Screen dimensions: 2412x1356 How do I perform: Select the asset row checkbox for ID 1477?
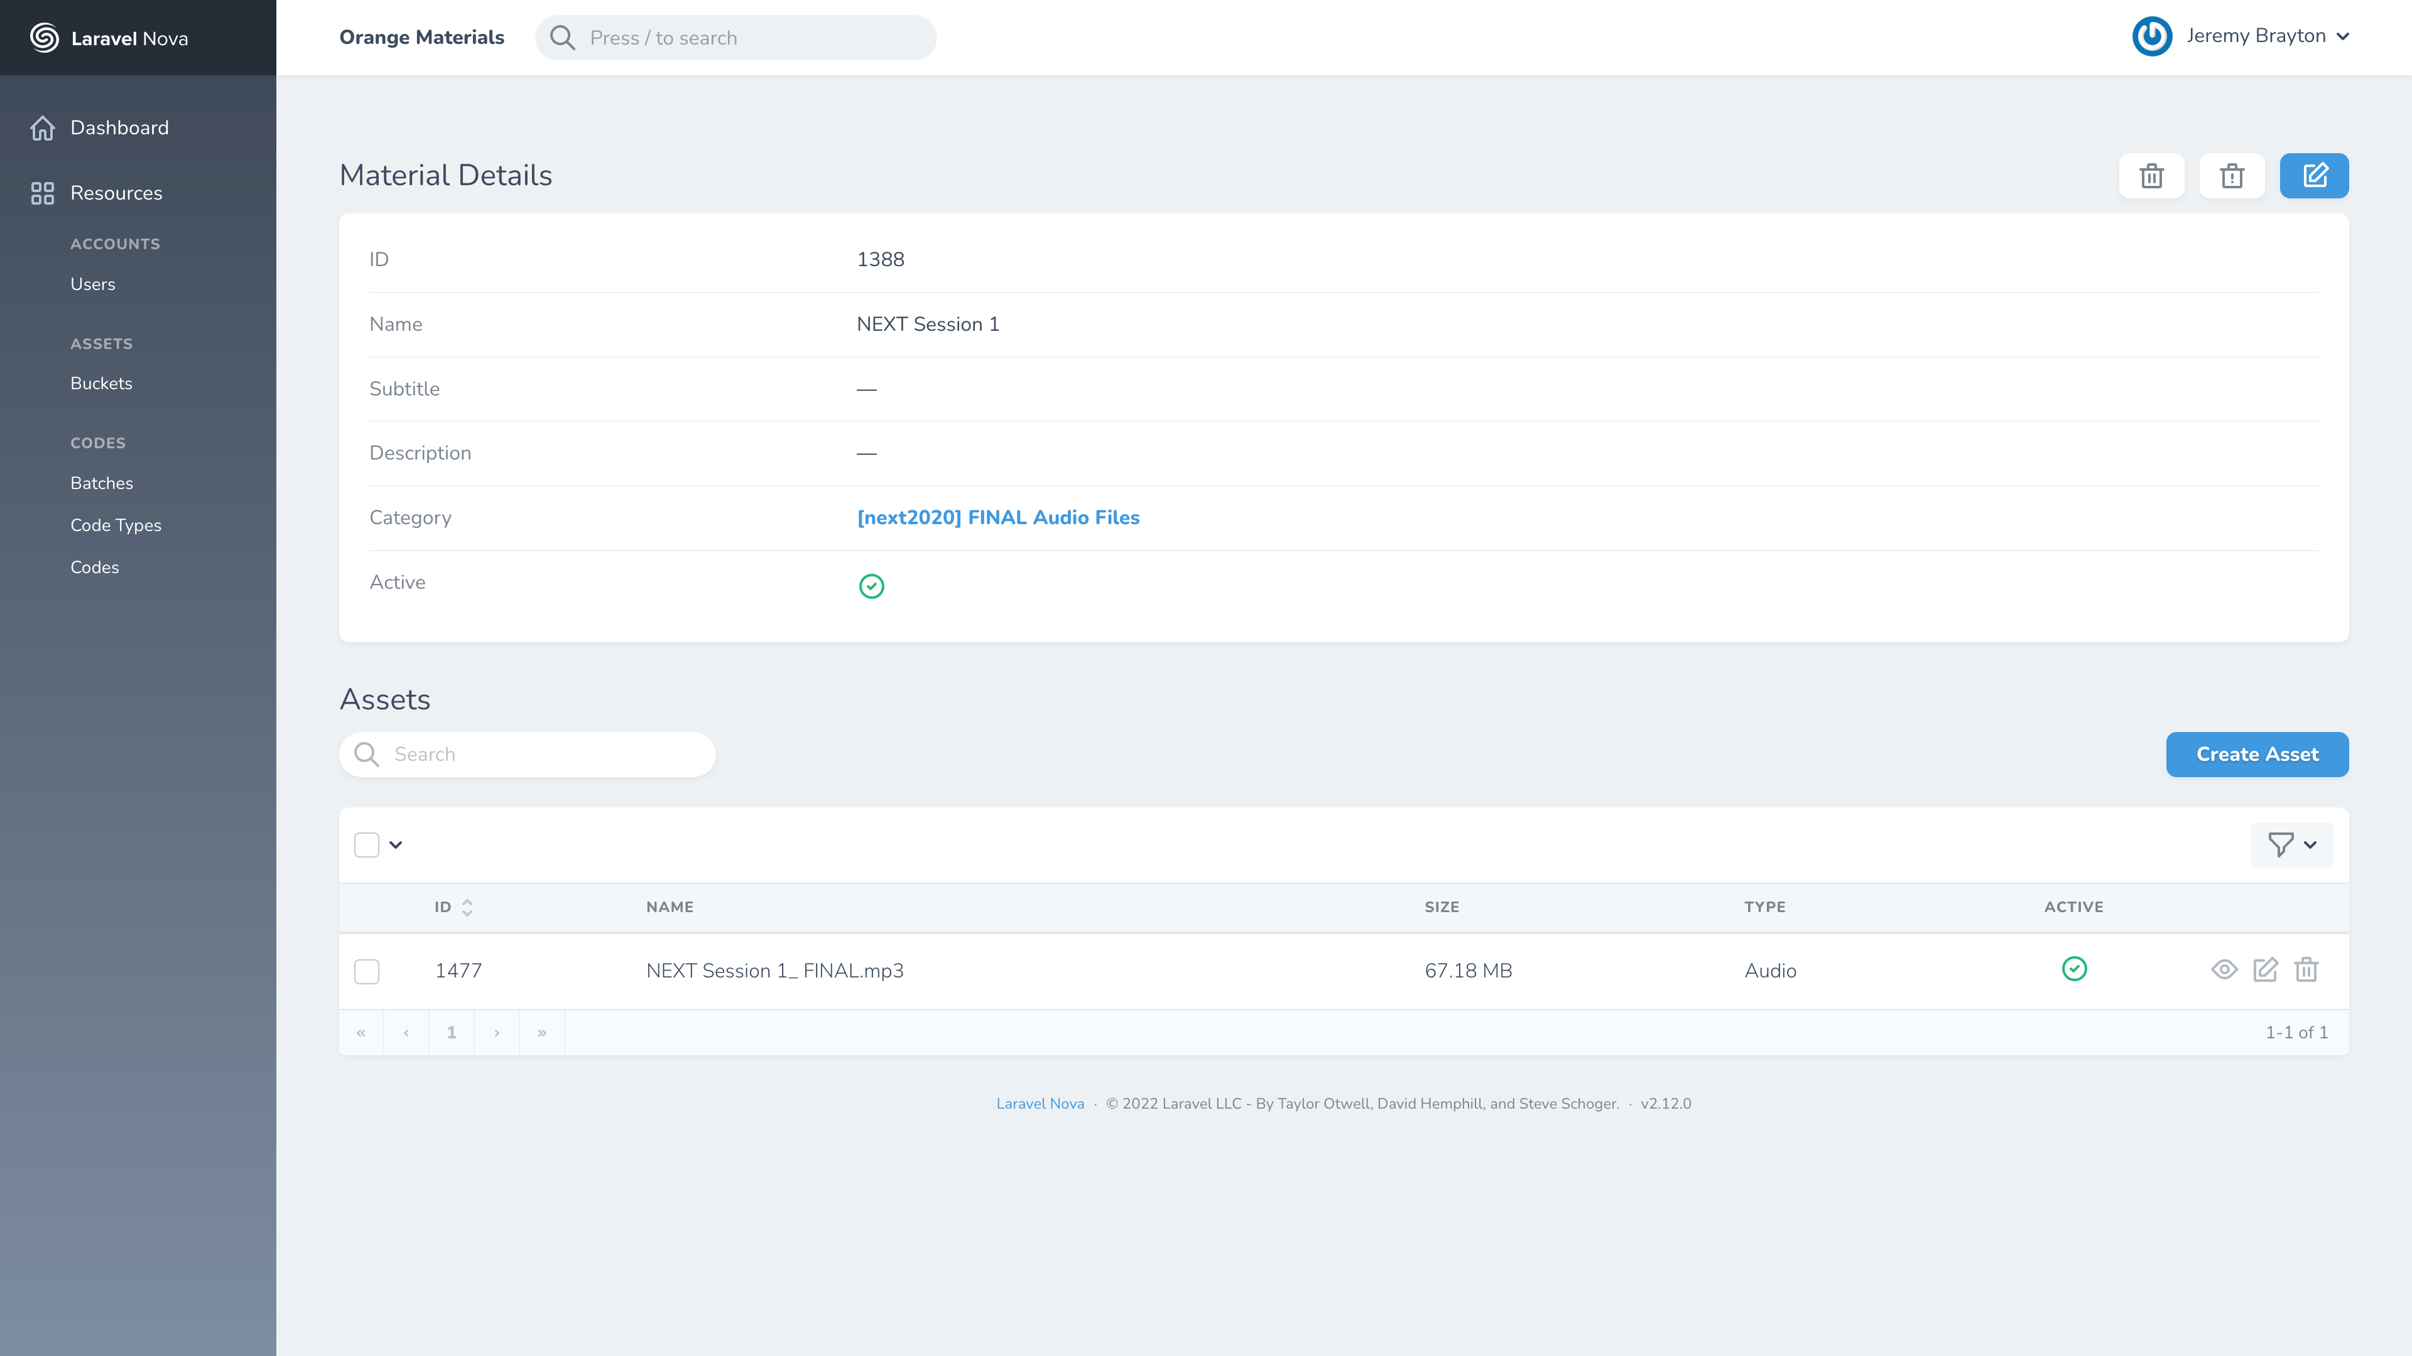coord(366,970)
